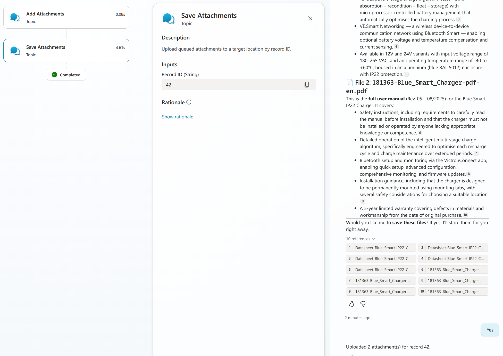Click inline citation 3 after charging process

pyautogui.click(x=459, y=19)
